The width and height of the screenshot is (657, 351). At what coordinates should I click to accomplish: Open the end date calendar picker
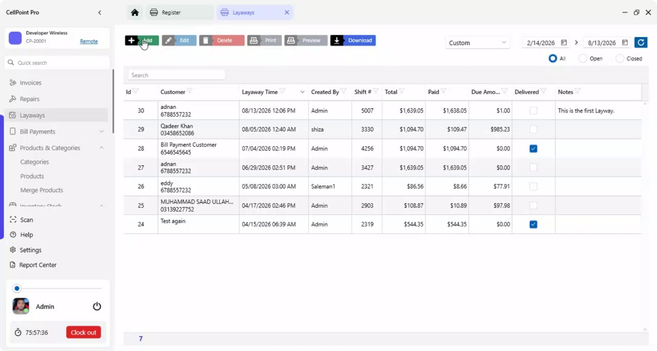[625, 42]
